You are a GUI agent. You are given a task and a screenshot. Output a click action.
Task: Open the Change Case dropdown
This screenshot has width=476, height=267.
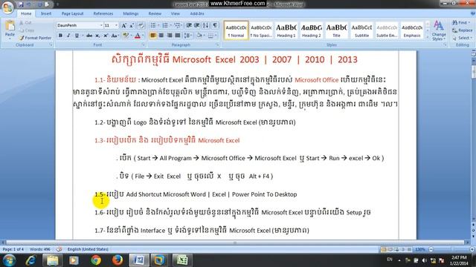[115, 36]
